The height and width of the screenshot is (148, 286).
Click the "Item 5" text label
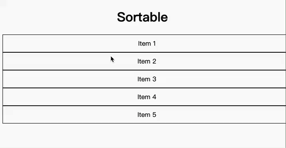[x=147, y=115]
